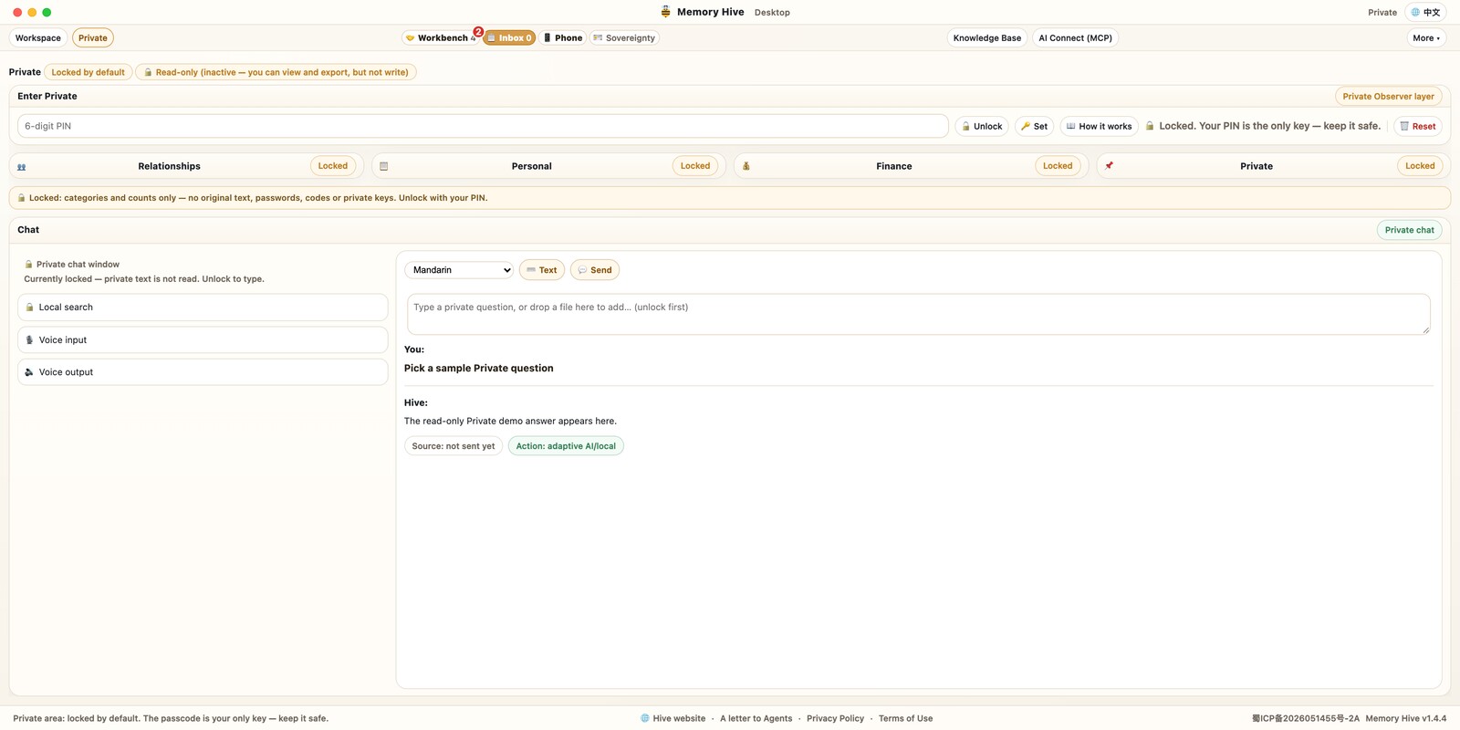Click the Phone device icon

(x=547, y=38)
